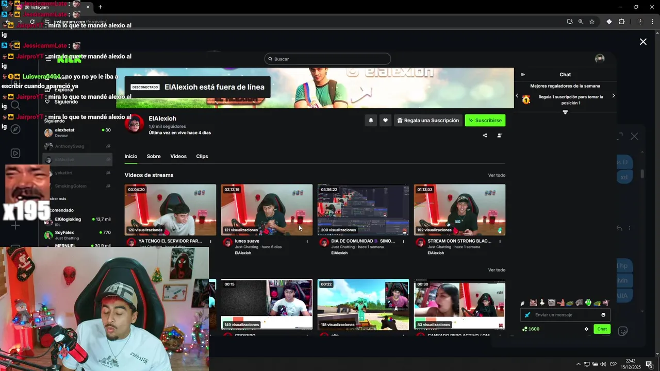Click Regala una Suscripción button
Screen dimensions: 660x371
[428, 121]
